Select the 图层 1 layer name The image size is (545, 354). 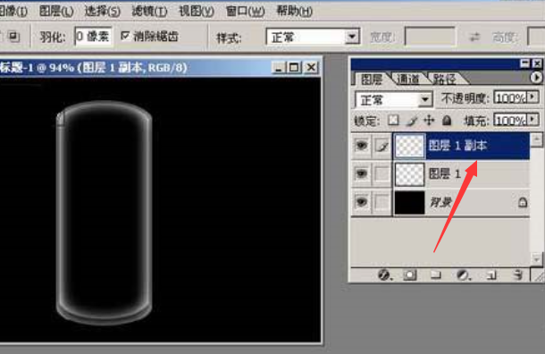(445, 173)
